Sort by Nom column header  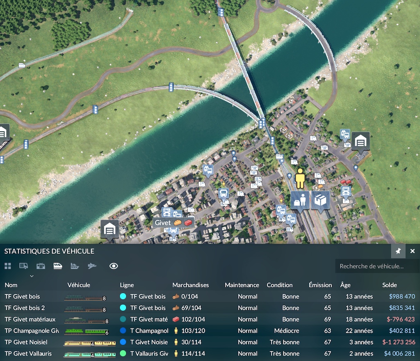tap(11, 285)
